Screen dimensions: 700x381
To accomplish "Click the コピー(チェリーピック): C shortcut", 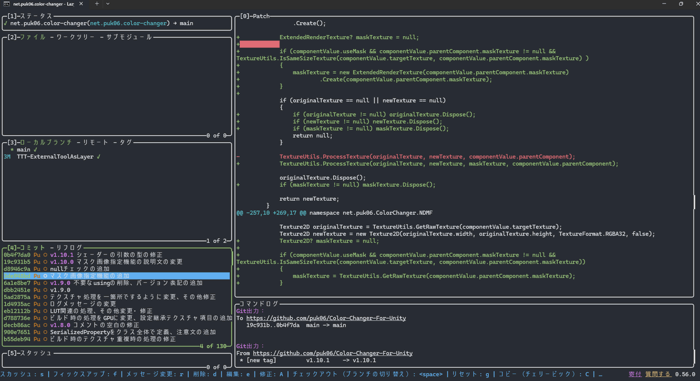I will coord(543,374).
